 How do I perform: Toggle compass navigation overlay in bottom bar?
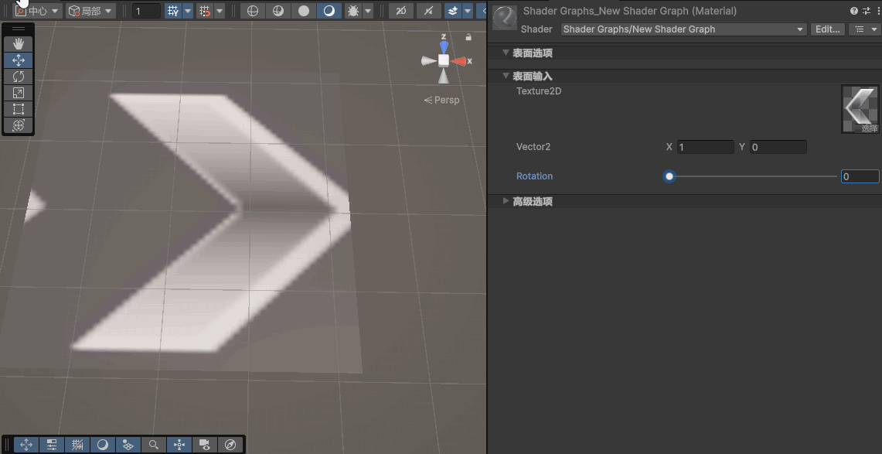click(230, 445)
